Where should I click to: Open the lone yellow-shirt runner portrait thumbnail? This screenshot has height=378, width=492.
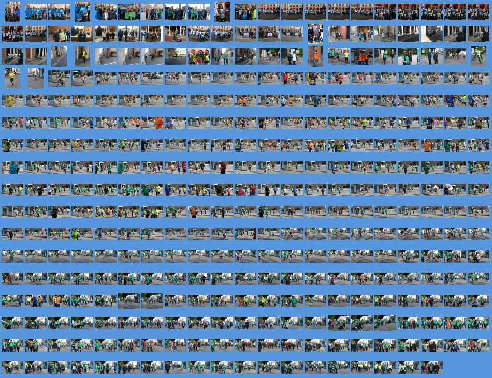[x=12, y=79]
